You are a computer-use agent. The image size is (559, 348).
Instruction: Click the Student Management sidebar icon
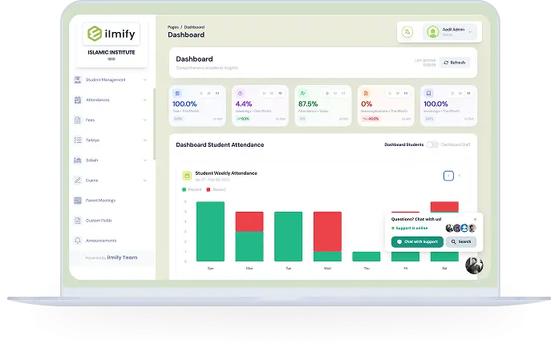click(x=77, y=80)
